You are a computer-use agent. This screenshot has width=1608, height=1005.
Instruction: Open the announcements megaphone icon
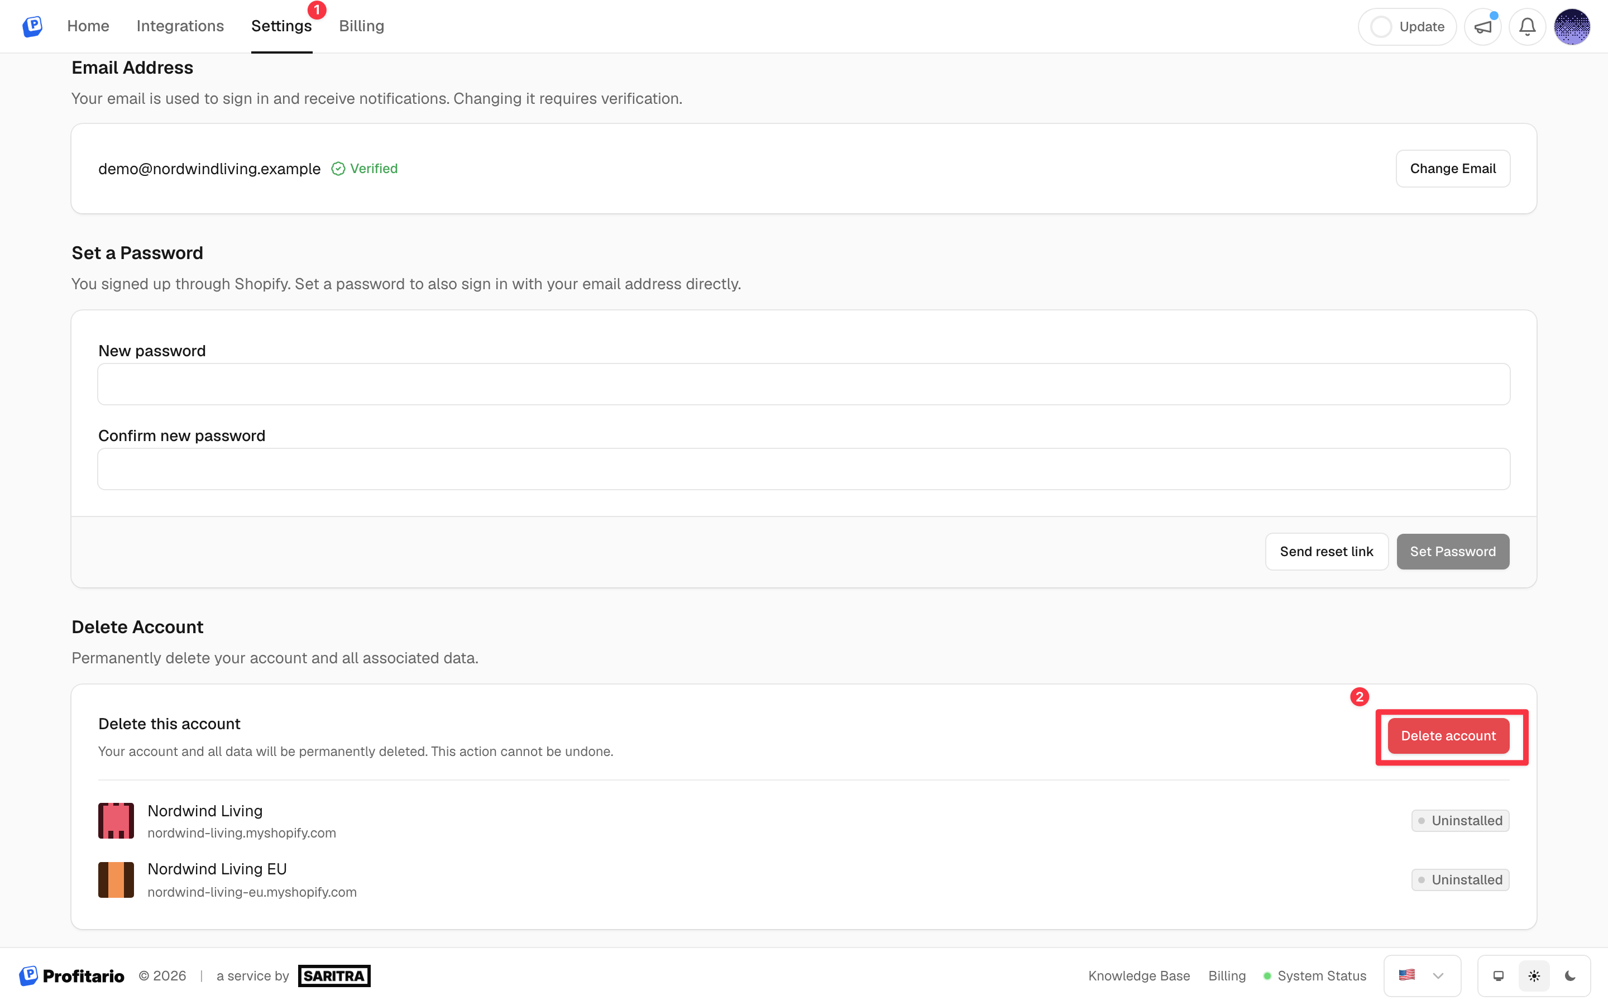(1482, 27)
